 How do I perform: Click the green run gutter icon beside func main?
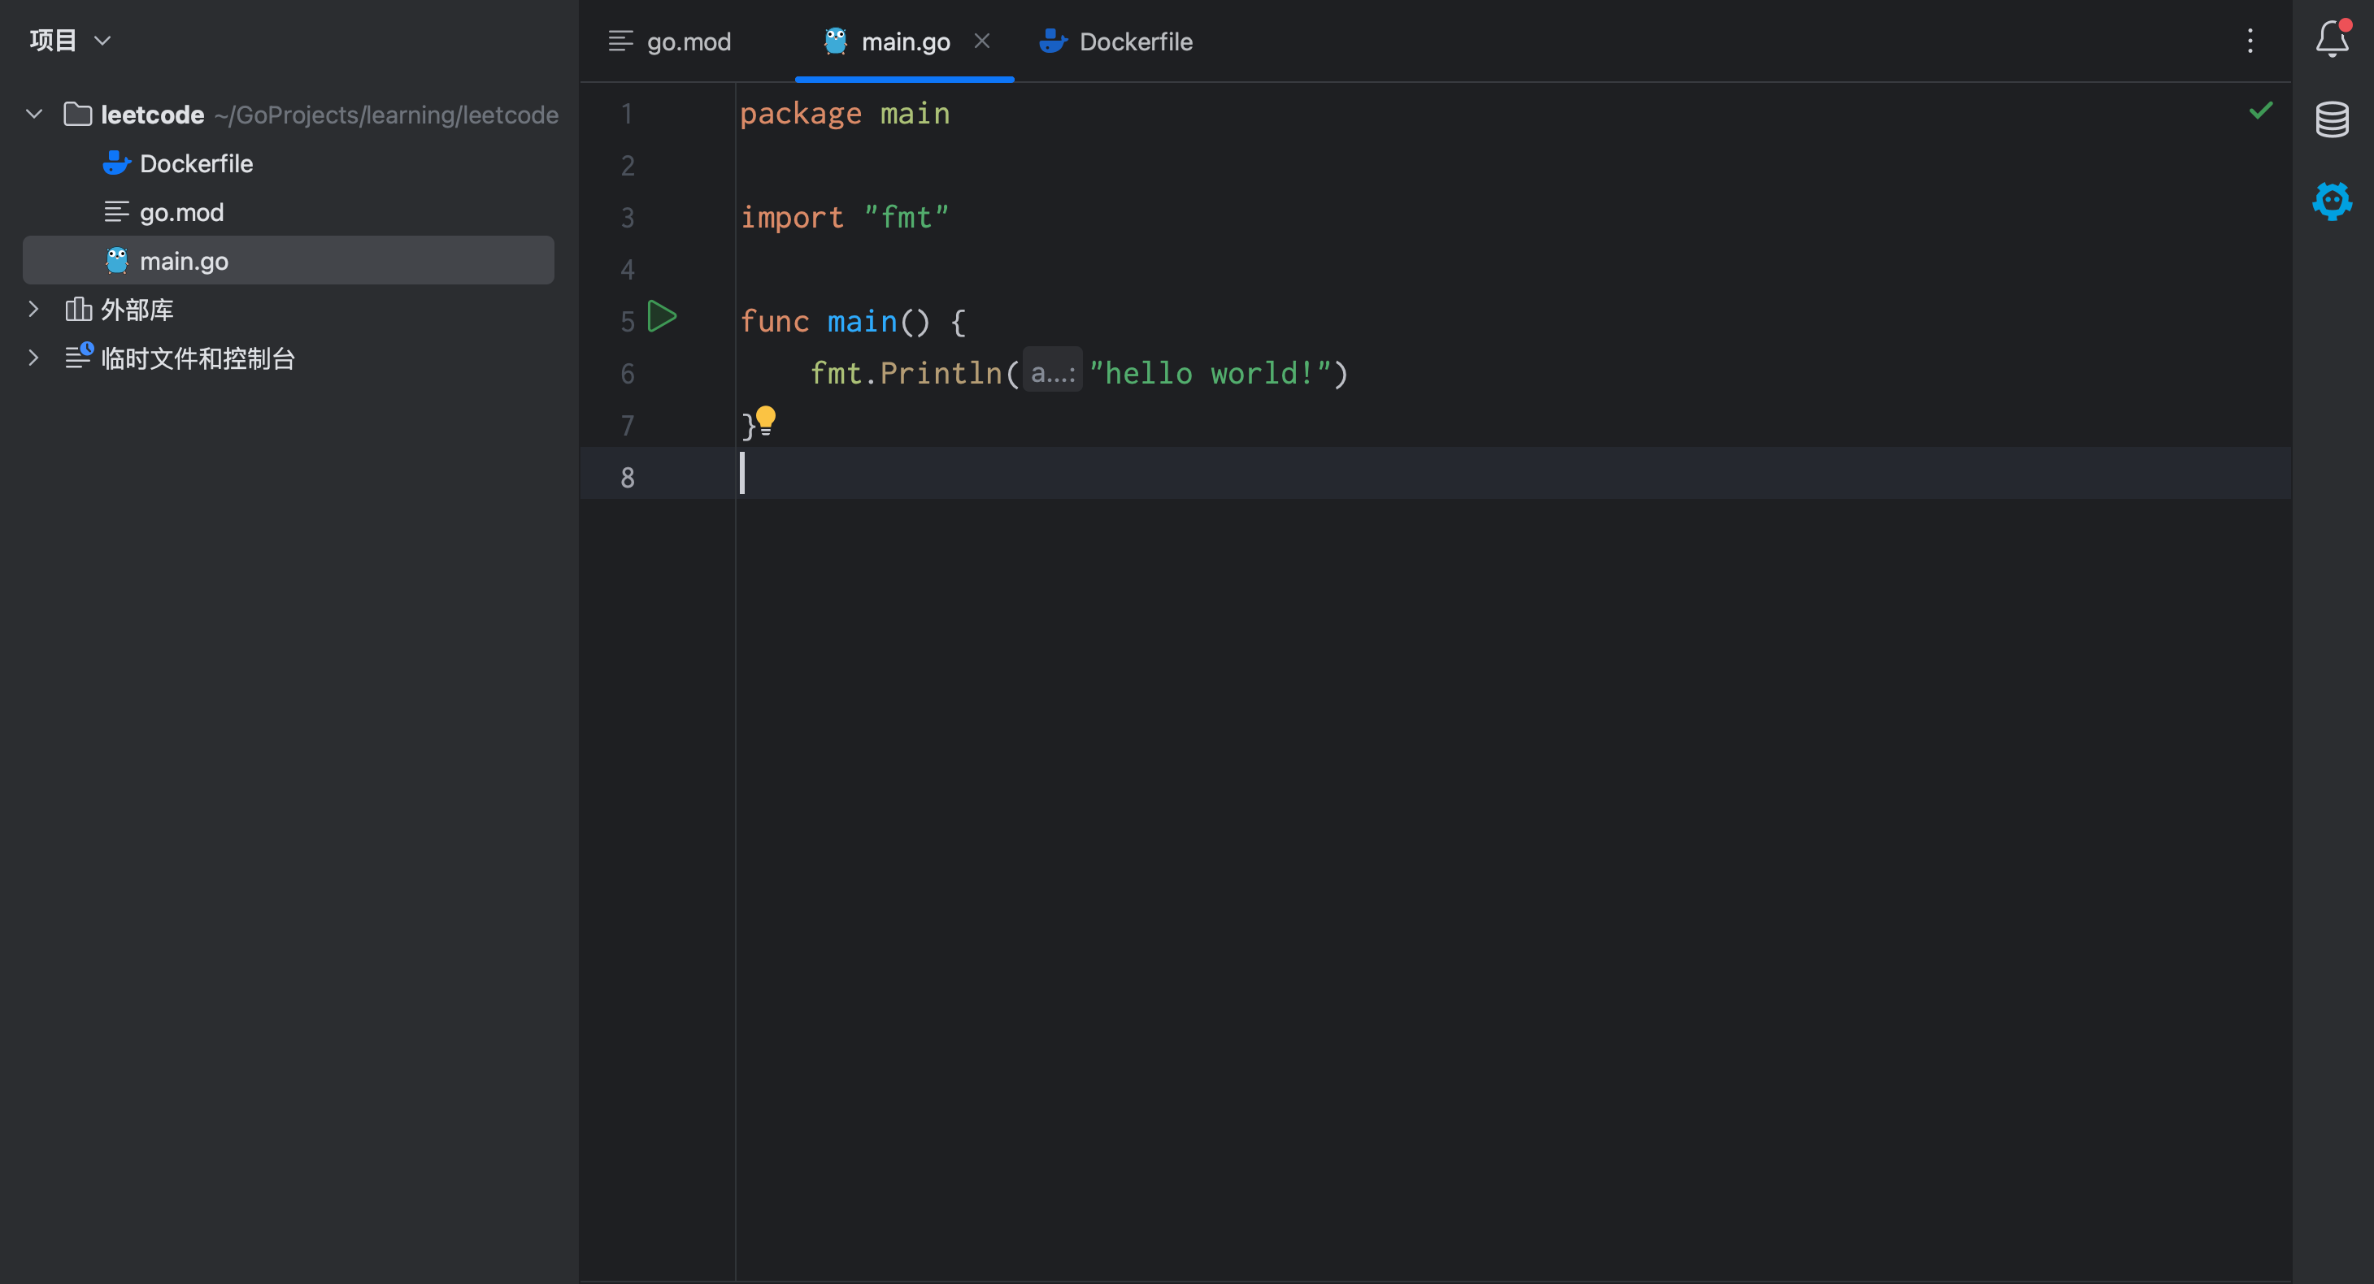(662, 317)
